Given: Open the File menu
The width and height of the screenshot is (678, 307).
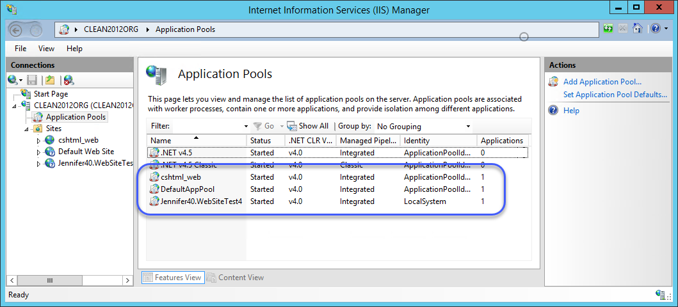Looking at the screenshot, I should [x=20, y=49].
